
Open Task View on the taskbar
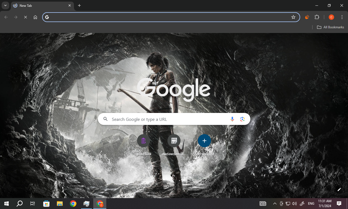click(x=33, y=204)
